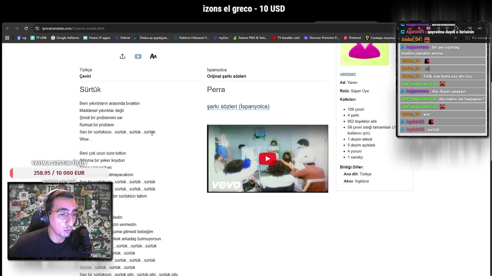Open the font size Aa control
The image size is (492, 276).
click(153, 56)
